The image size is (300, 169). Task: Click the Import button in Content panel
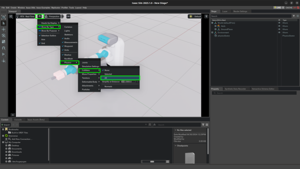pyautogui.click(x=5, y=125)
